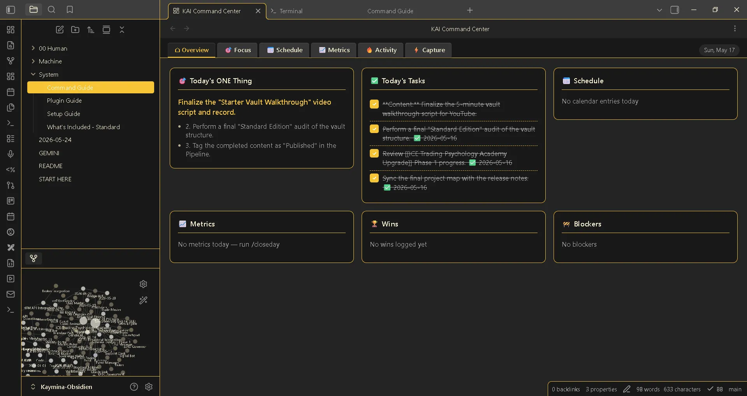Open the bookmarks pane
The image size is (747, 396).
[70, 10]
